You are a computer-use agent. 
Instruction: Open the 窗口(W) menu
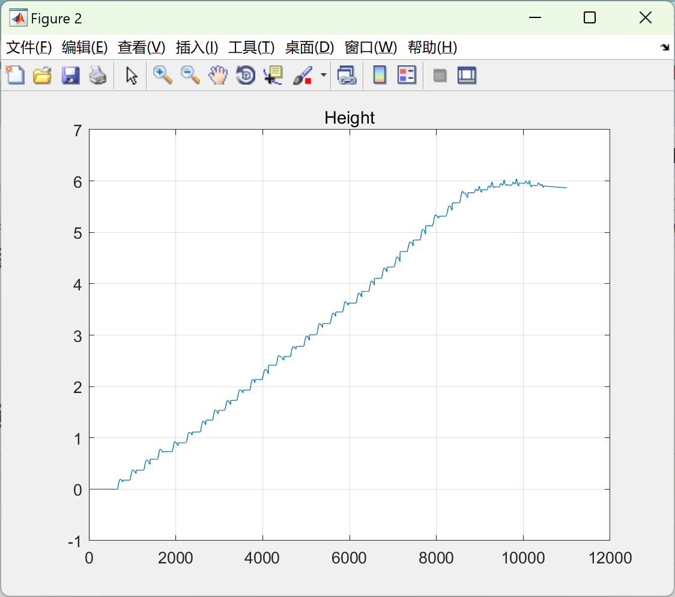[371, 47]
